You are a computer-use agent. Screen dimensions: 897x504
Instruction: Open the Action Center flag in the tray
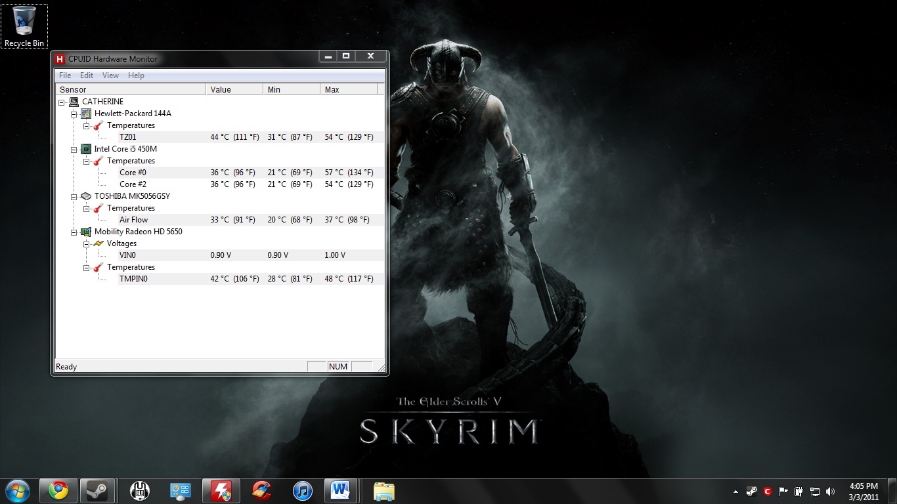[783, 491]
